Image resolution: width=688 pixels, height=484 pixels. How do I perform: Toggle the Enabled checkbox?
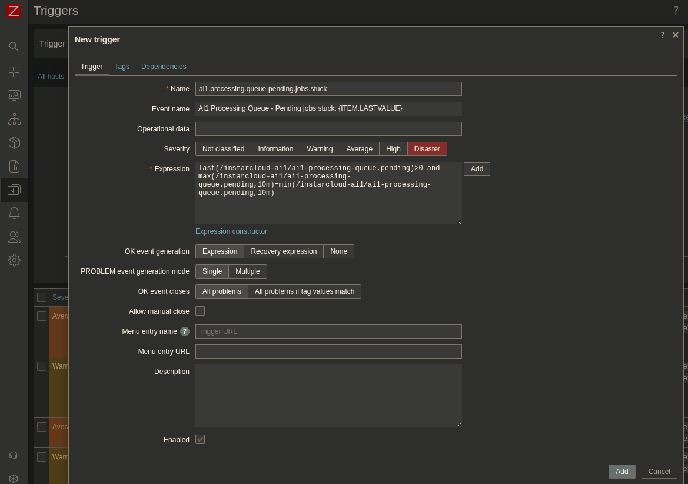pyautogui.click(x=200, y=439)
